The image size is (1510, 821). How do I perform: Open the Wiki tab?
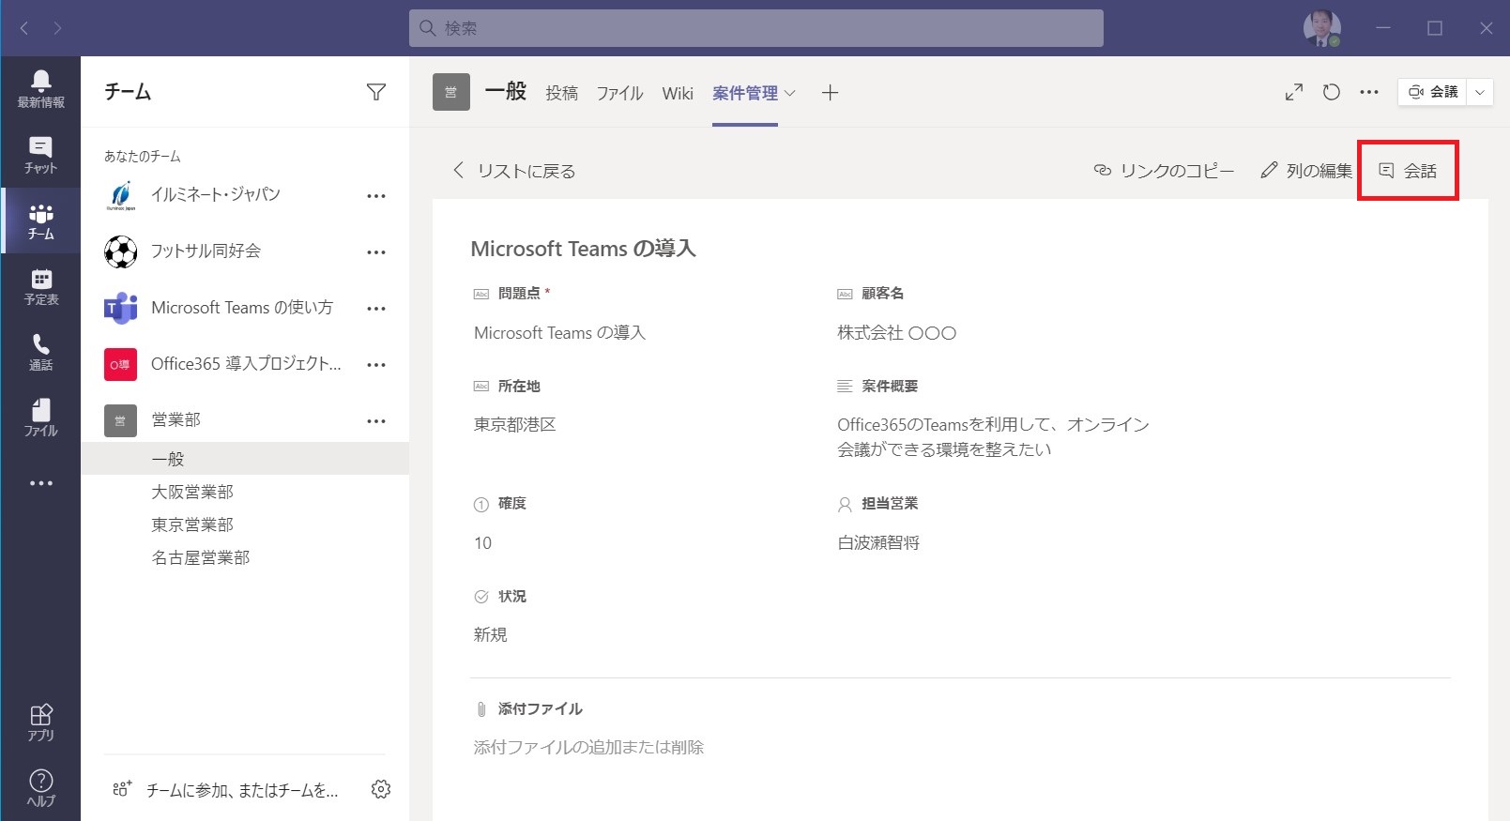coord(678,93)
